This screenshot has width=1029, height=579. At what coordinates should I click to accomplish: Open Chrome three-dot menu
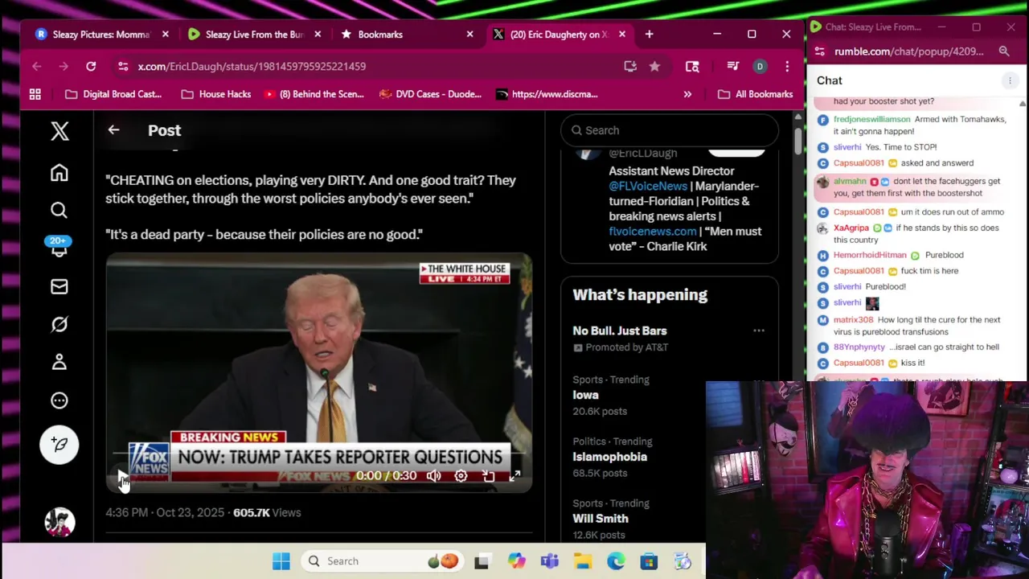[787, 66]
